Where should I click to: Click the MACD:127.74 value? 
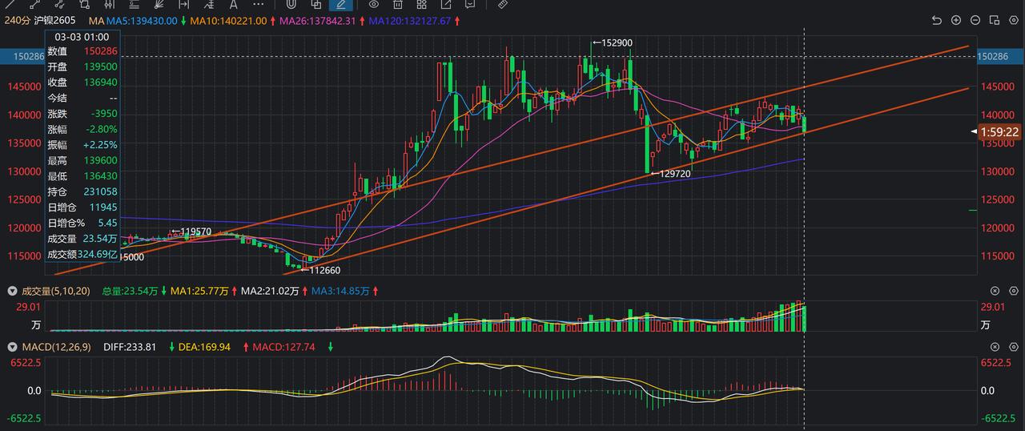click(x=283, y=347)
